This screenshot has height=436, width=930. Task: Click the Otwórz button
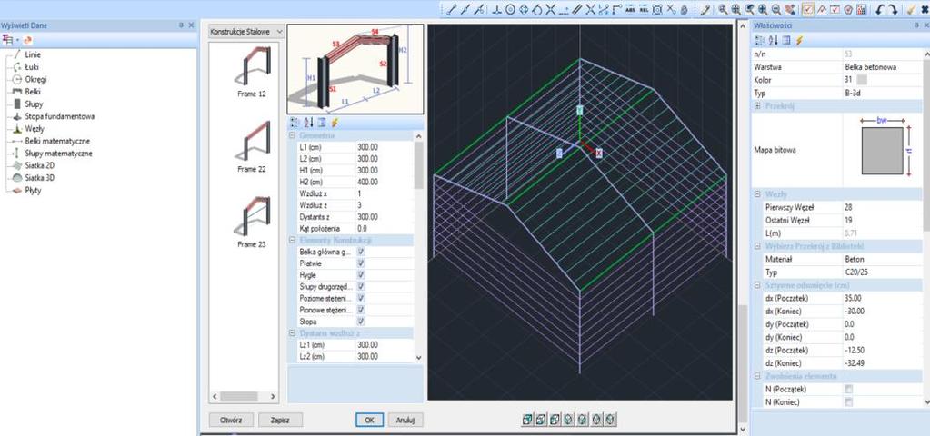tap(231, 420)
